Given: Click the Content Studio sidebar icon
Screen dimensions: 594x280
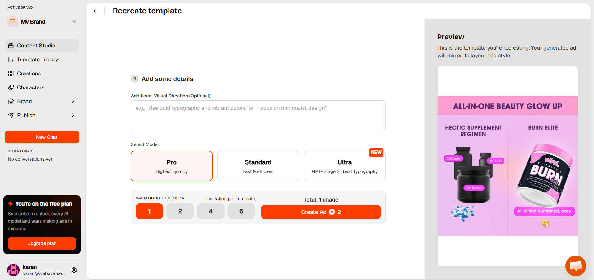Looking at the screenshot, I should pyautogui.click(x=11, y=46).
